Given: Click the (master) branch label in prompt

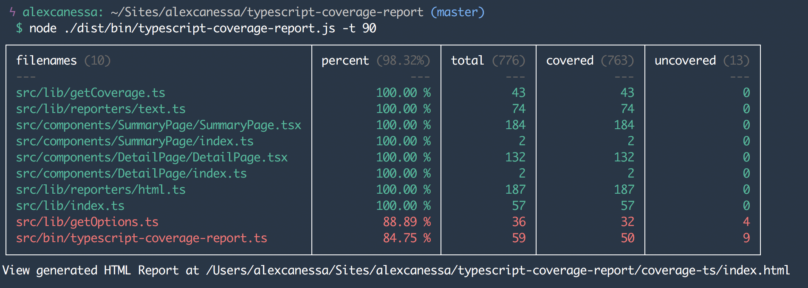Looking at the screenshot, I should click(x=458, y=12).
